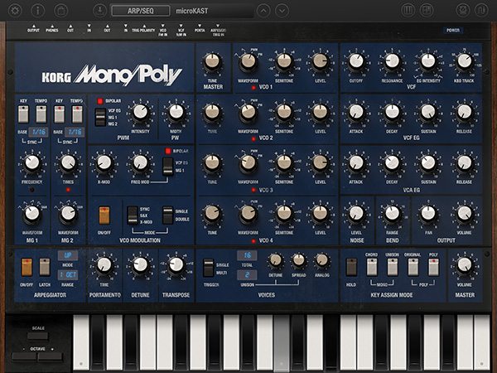Toggle the MG 1 KEY switch

23,114
